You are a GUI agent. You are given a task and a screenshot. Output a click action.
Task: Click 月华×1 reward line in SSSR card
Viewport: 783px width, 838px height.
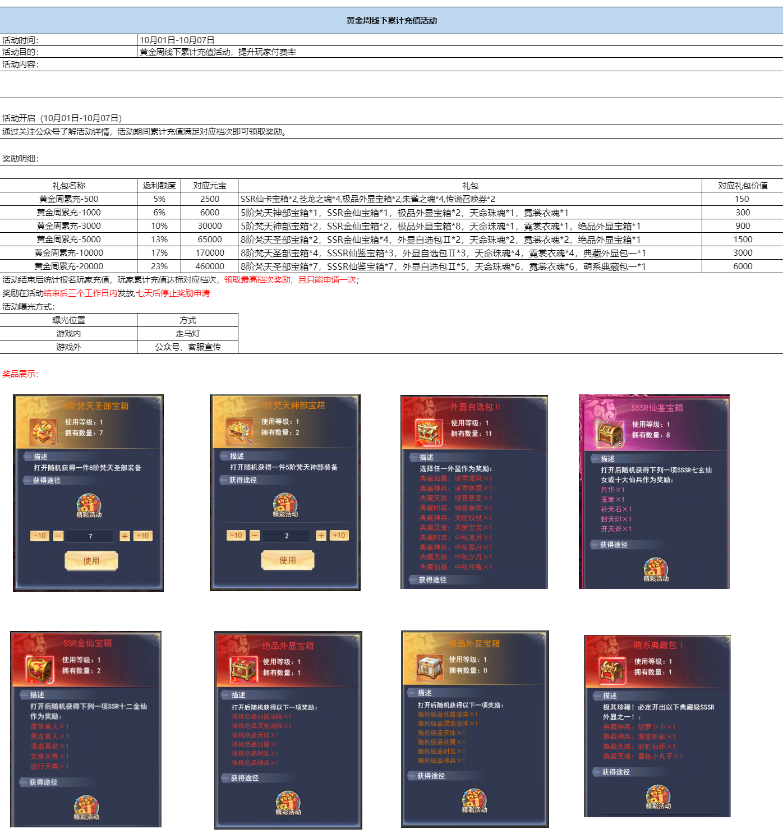(612, 490)
